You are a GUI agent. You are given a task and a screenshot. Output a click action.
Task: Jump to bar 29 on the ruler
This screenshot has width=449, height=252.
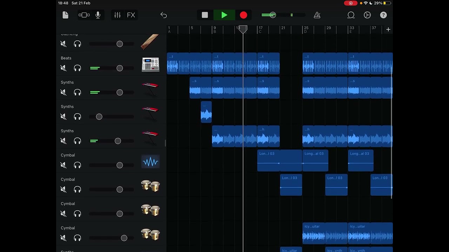coord(329,28)
